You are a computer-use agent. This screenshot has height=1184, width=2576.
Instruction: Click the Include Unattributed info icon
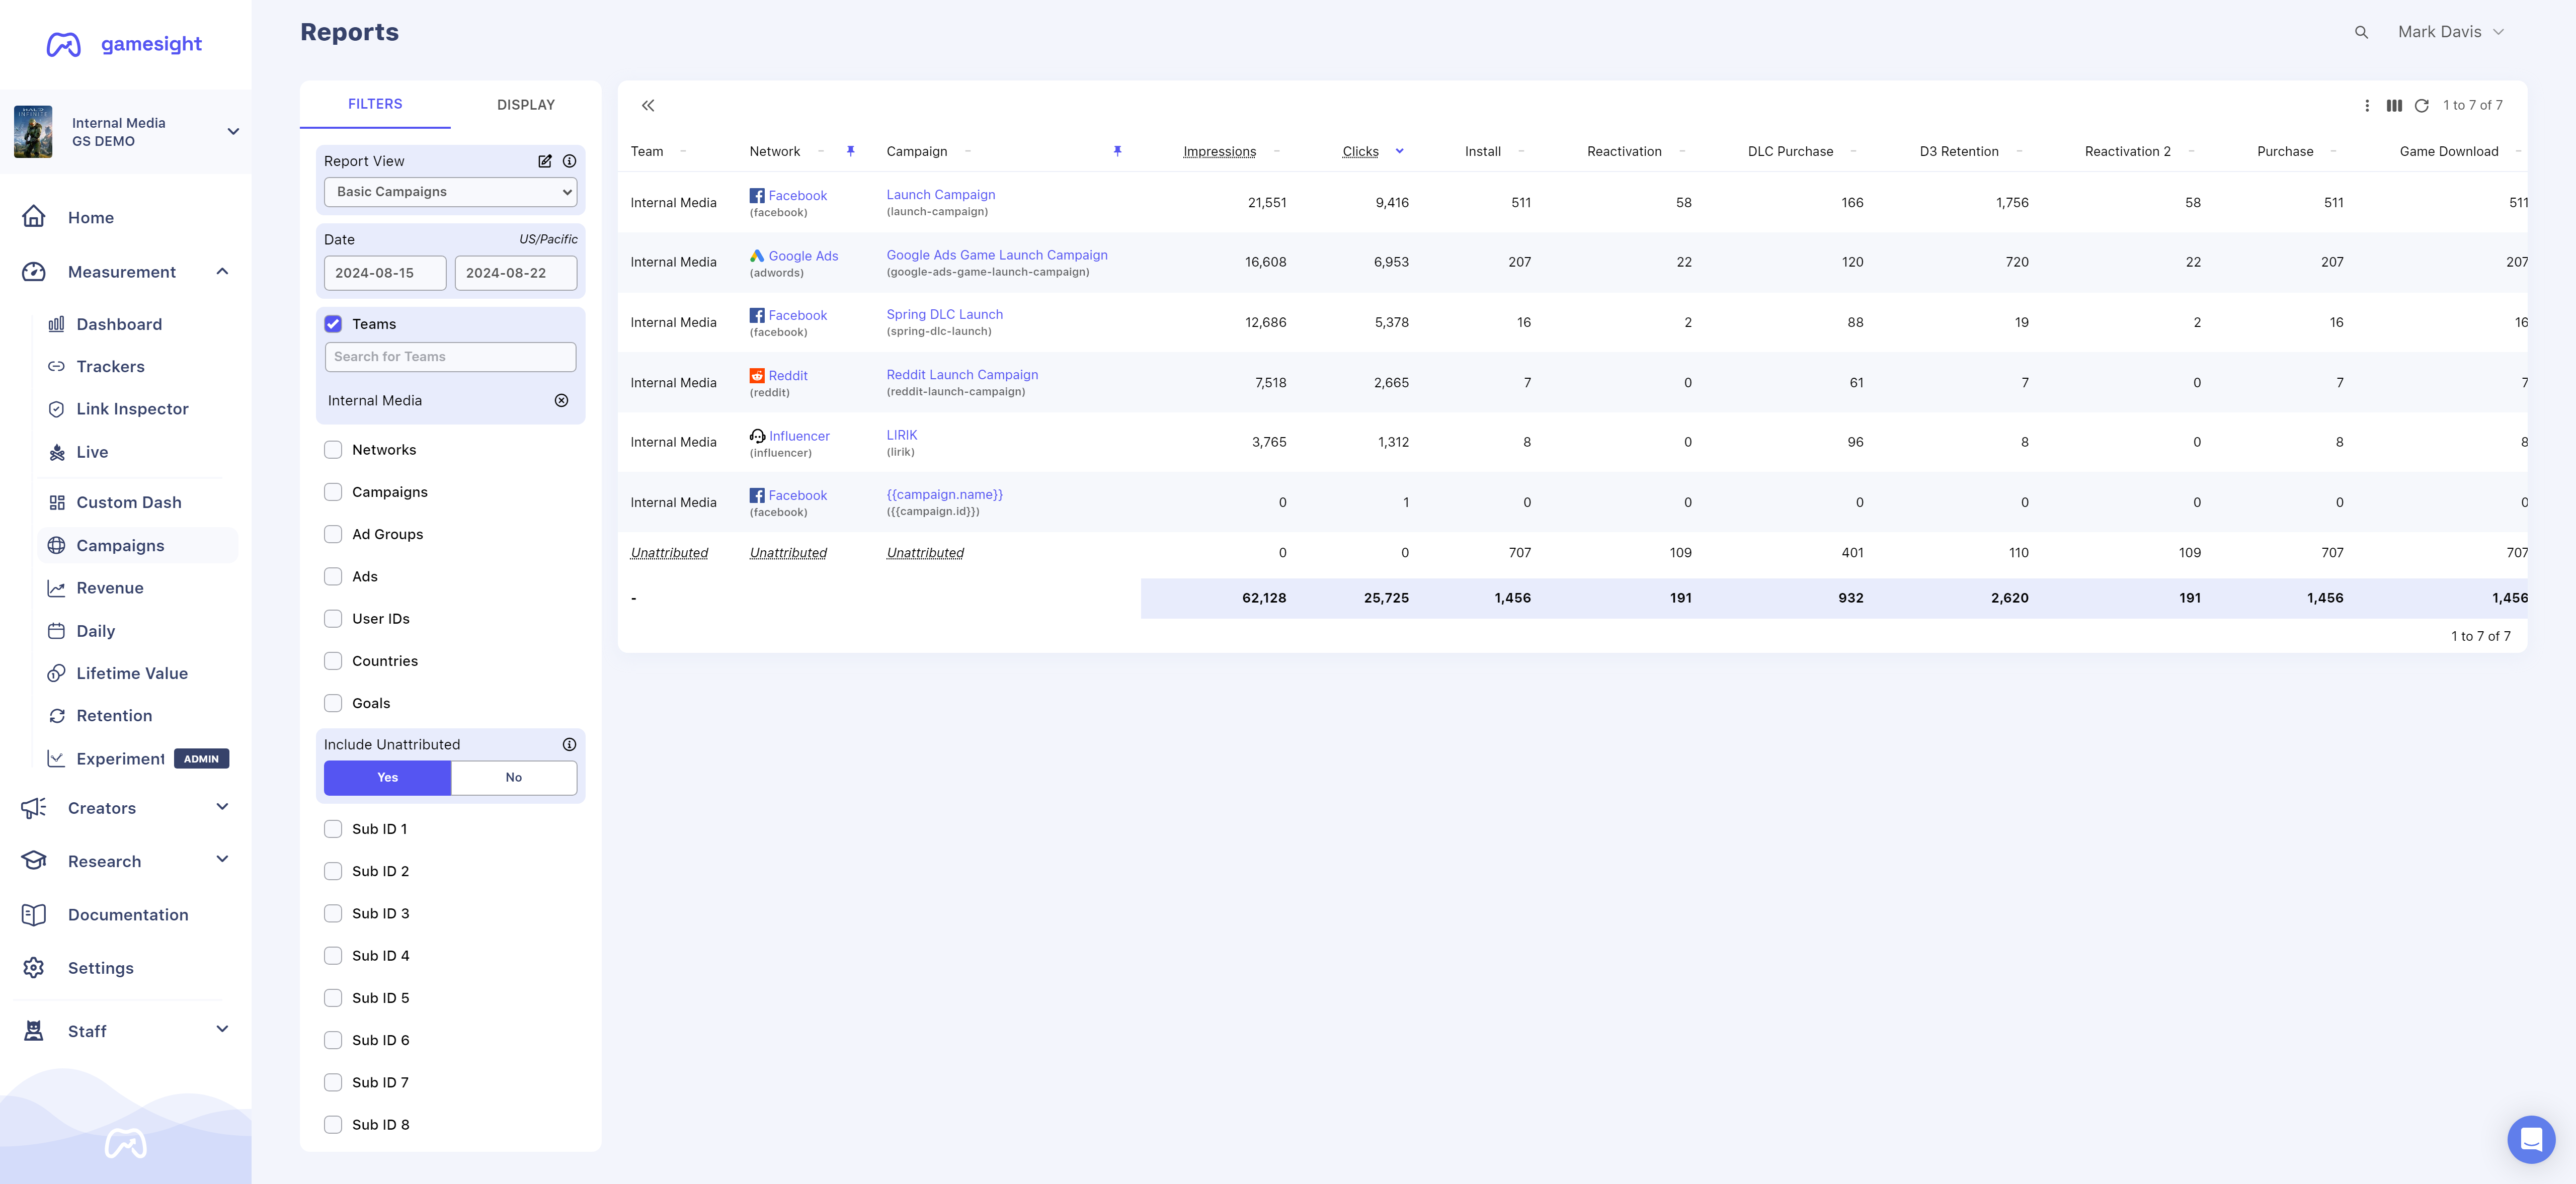(x=569, y=744)
